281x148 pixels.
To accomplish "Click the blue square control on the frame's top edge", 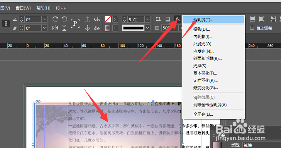I will point(153,102).
